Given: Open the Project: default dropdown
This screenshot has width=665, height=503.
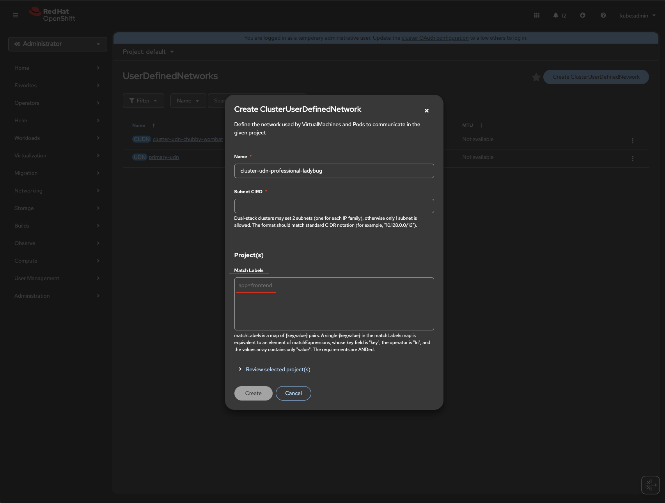Looking at the screenshot, I should click(148, 52).
